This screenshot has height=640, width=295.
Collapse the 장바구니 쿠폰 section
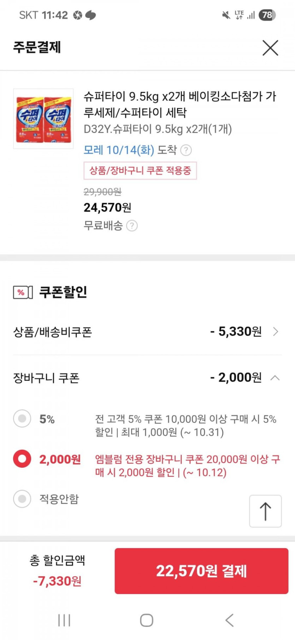275,378
